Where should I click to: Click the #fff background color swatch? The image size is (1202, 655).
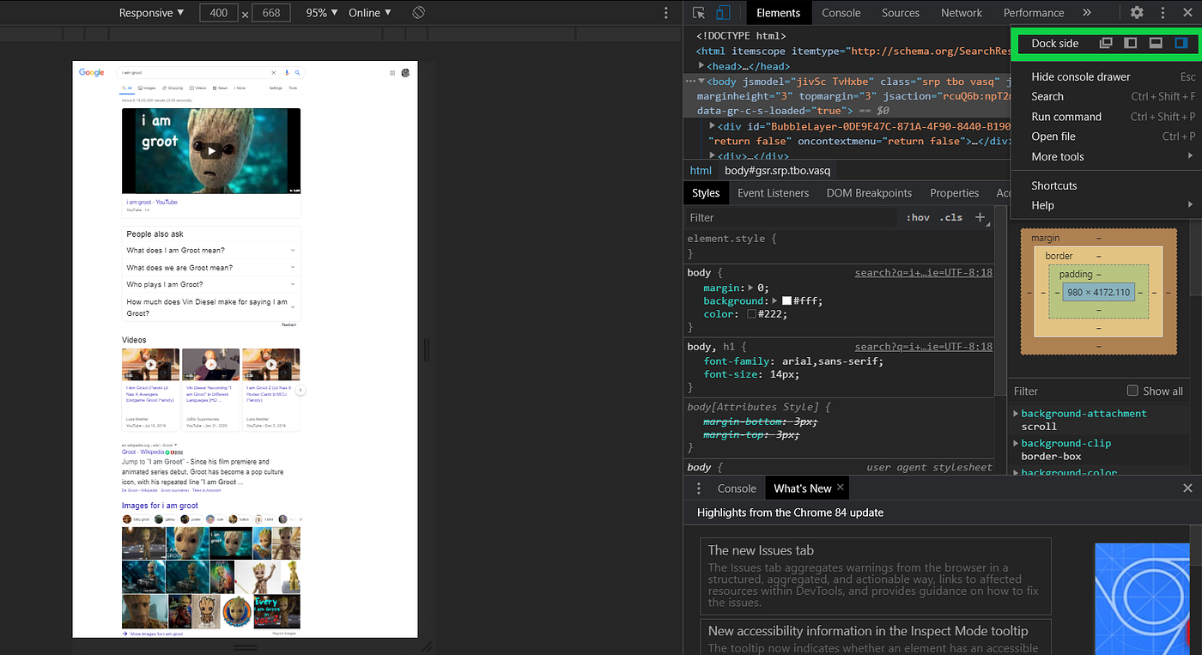coord(786,301)
